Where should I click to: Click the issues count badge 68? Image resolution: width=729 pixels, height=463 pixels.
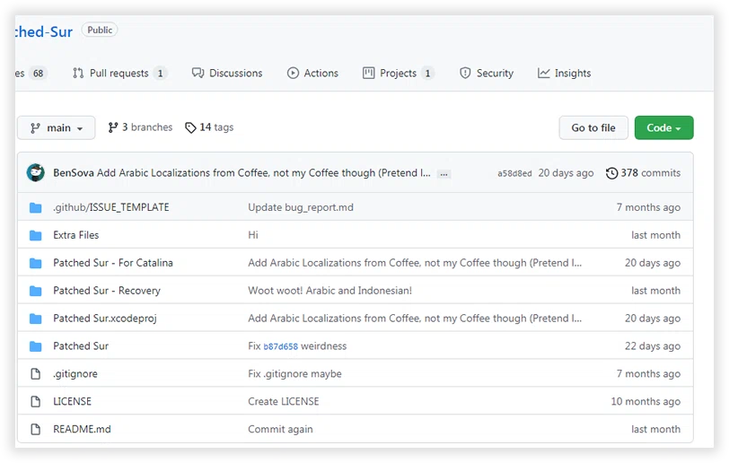[x=38, y=74]
